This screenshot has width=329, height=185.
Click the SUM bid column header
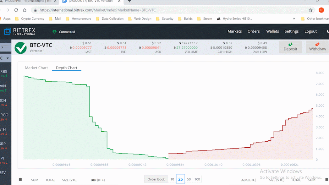coord(35,180)
